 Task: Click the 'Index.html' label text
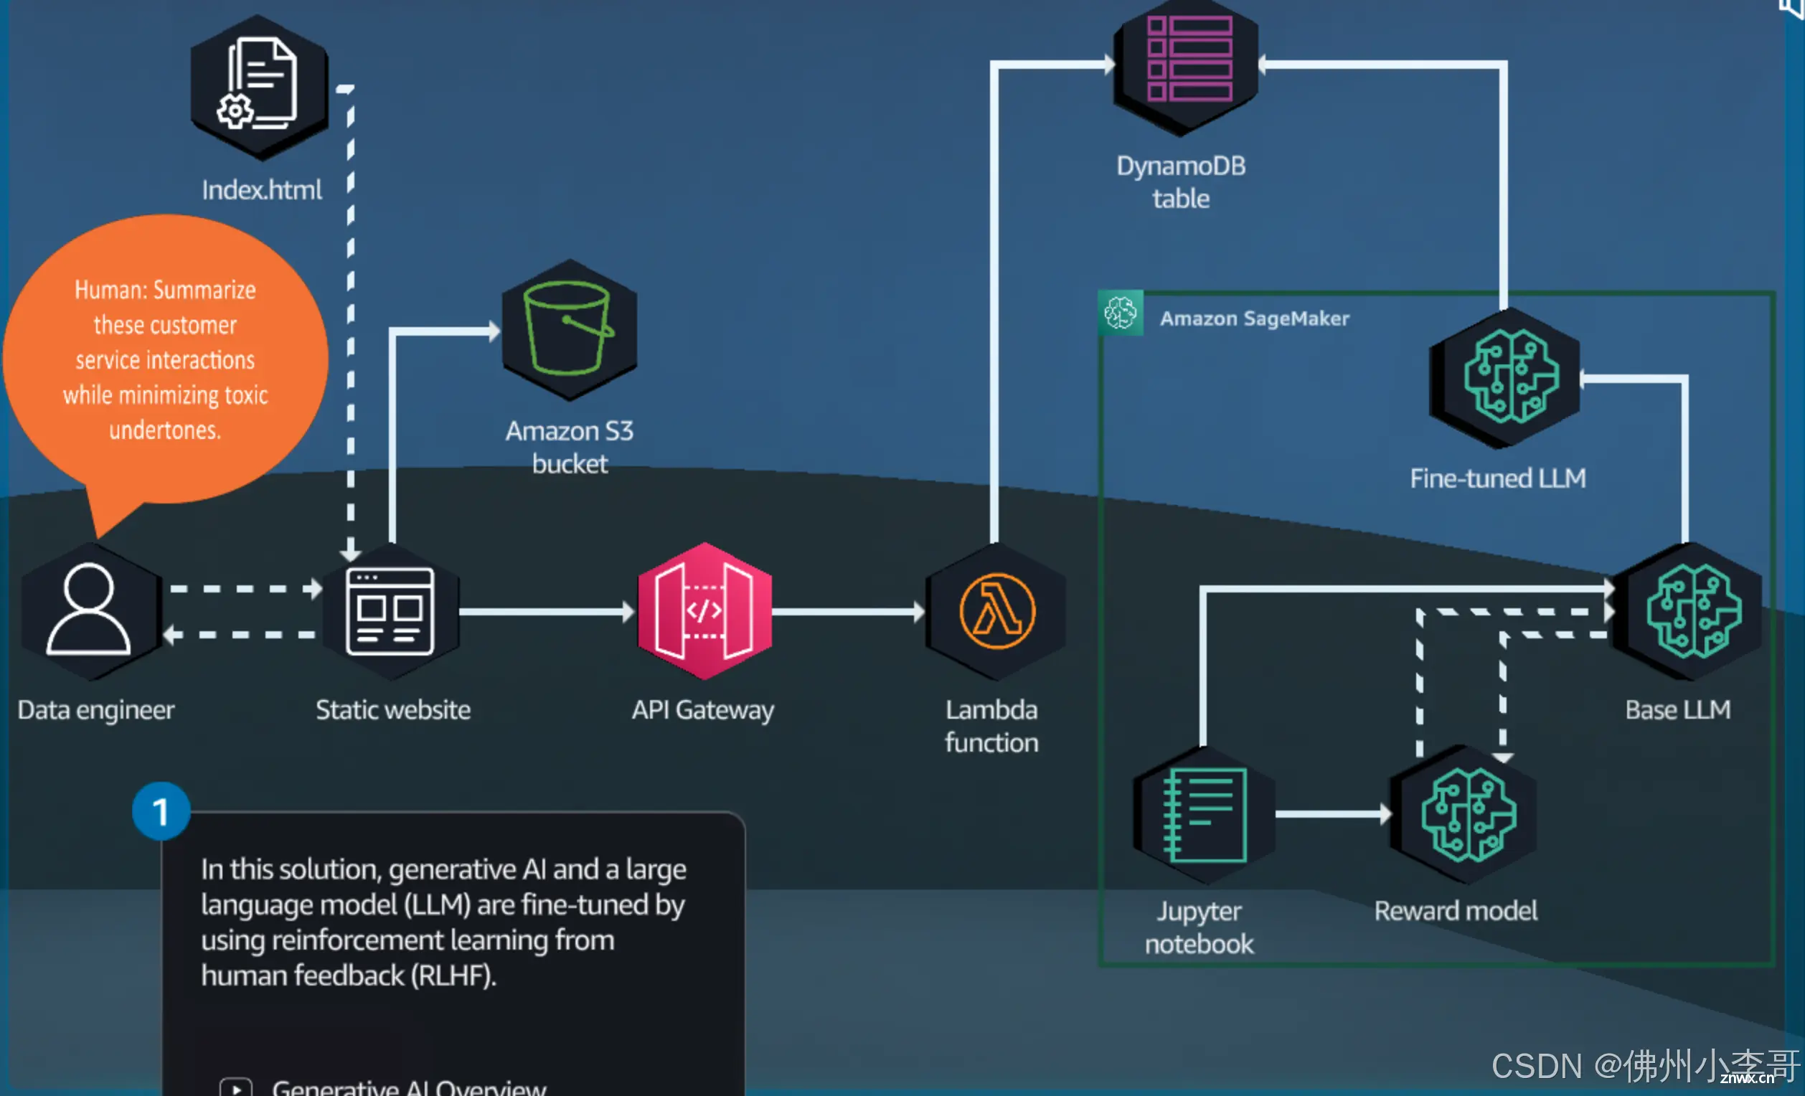262,190
